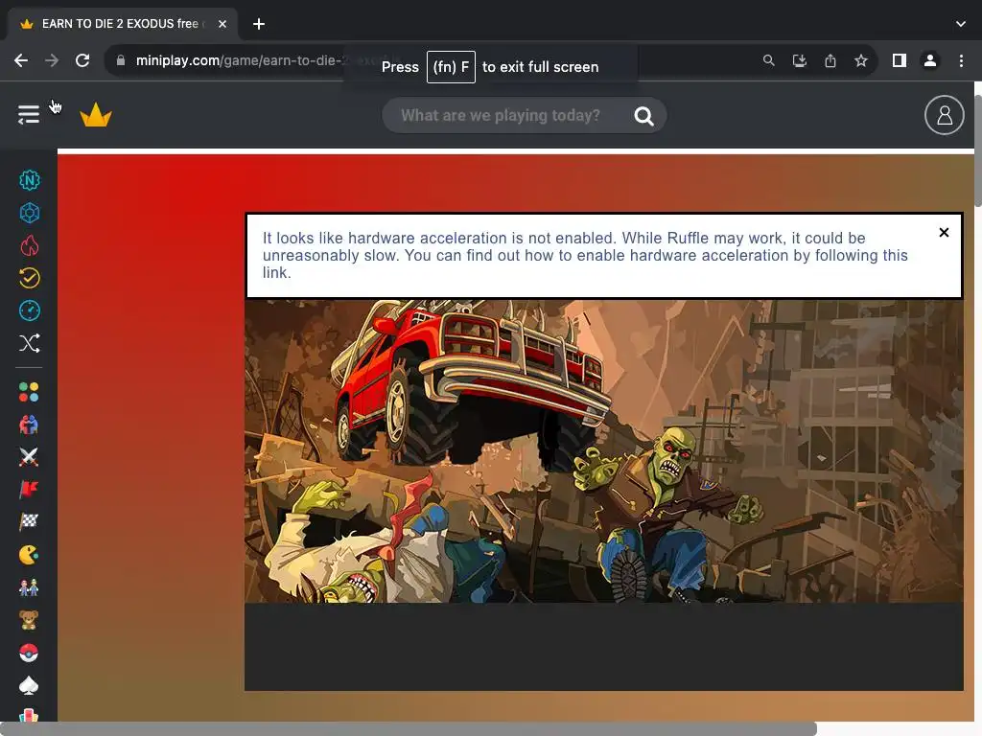Click the horizontal page scrollbar
Image resolution: width=982 pixels, height=736 pixels.
click(409, 728)
